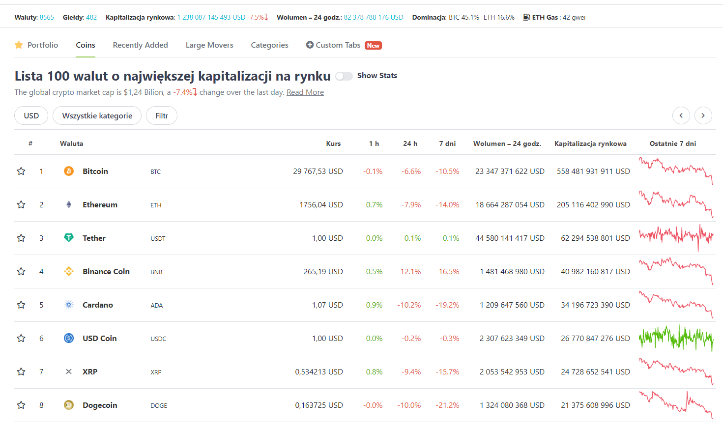Sort by Kapitalizacja rynkowa column
The image size is (723, 428).
tap(591, 143)
